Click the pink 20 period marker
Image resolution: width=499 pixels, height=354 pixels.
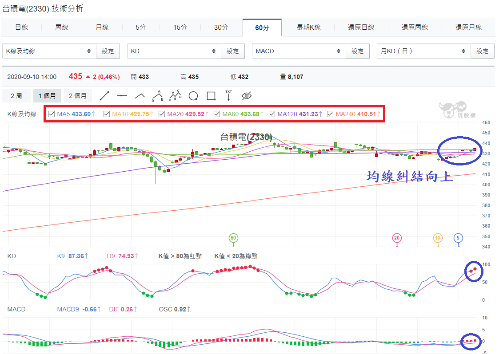396,238
